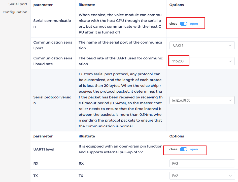Open the serial protocol version dropdown
The height and width of the screenshot is (182, 238).
tap(202, 100)
